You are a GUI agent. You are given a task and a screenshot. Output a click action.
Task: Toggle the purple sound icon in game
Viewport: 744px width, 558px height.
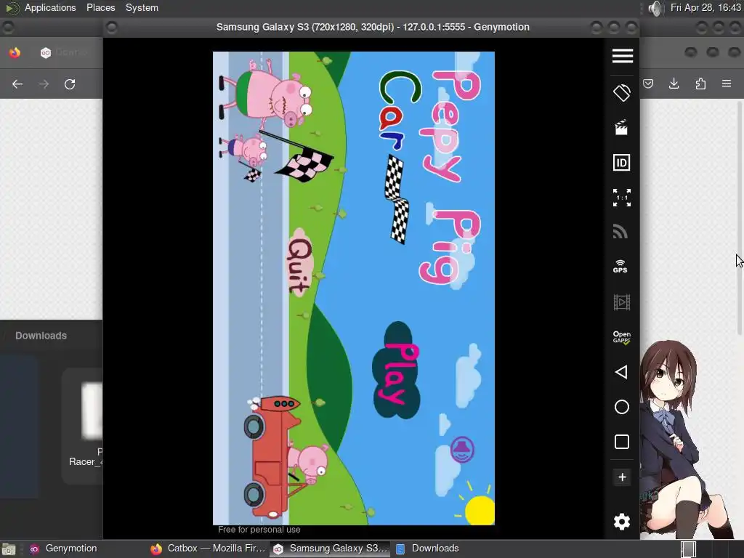[462, 450]
